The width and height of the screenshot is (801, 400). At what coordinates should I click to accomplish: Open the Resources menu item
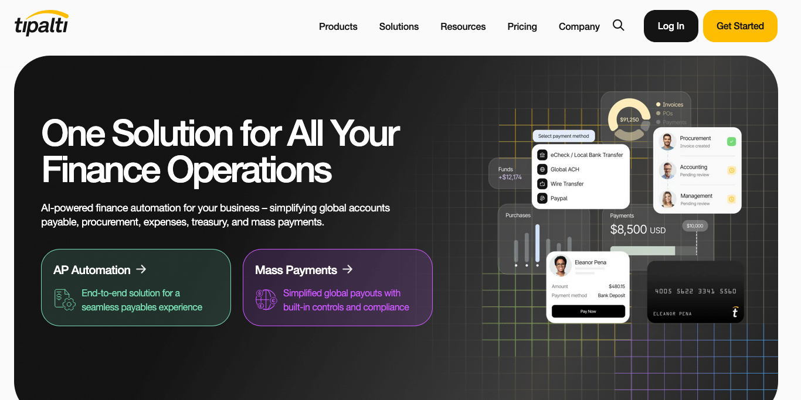click(x=463, y=26)
